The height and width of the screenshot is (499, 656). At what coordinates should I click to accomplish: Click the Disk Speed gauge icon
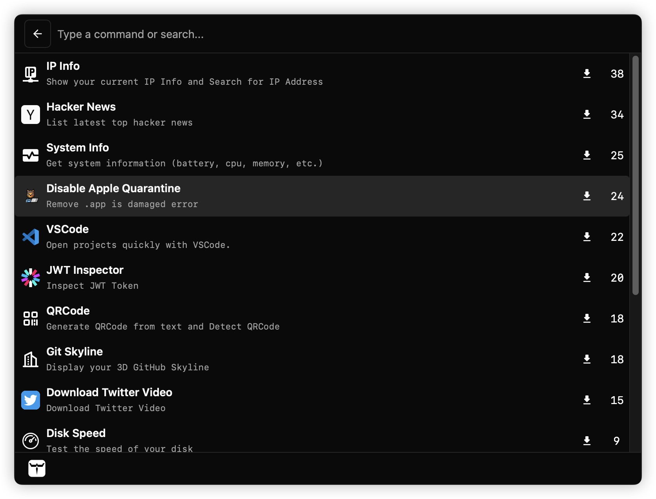tap(31, 441)
